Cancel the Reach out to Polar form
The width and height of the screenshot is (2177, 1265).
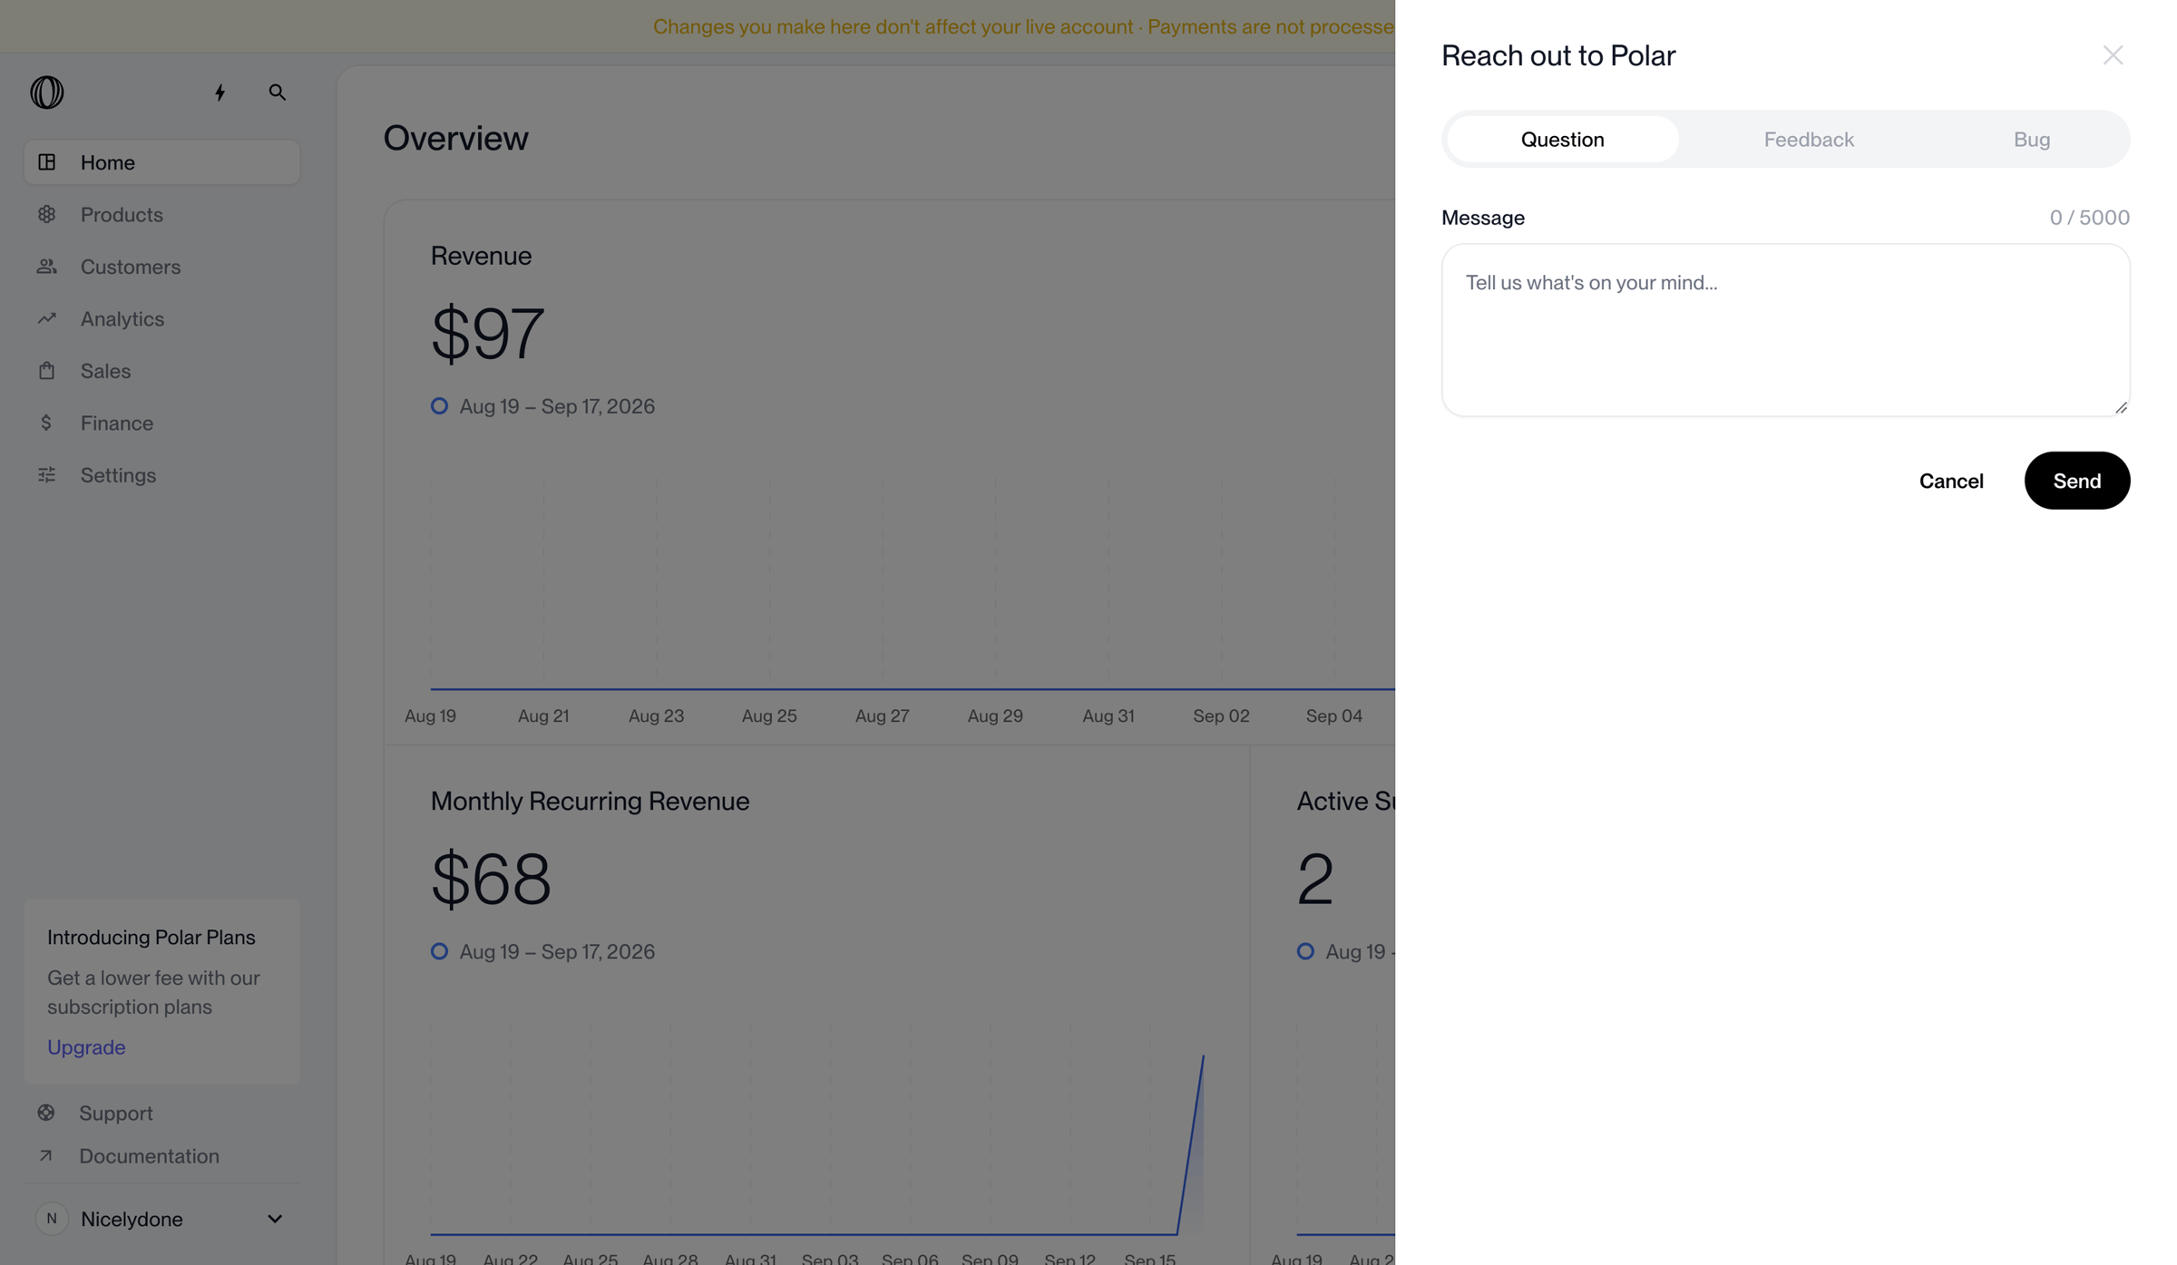1951,481
